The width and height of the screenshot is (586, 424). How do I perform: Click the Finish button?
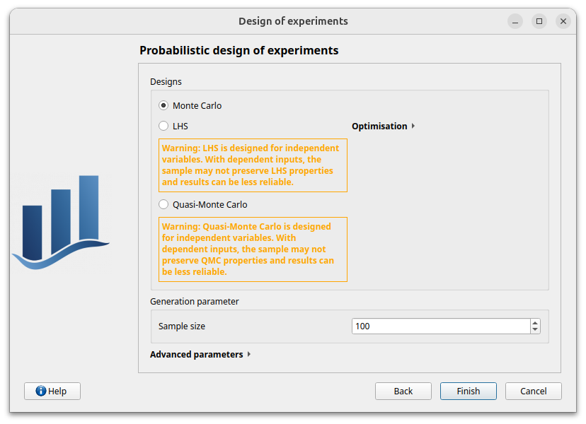point(469,391)
